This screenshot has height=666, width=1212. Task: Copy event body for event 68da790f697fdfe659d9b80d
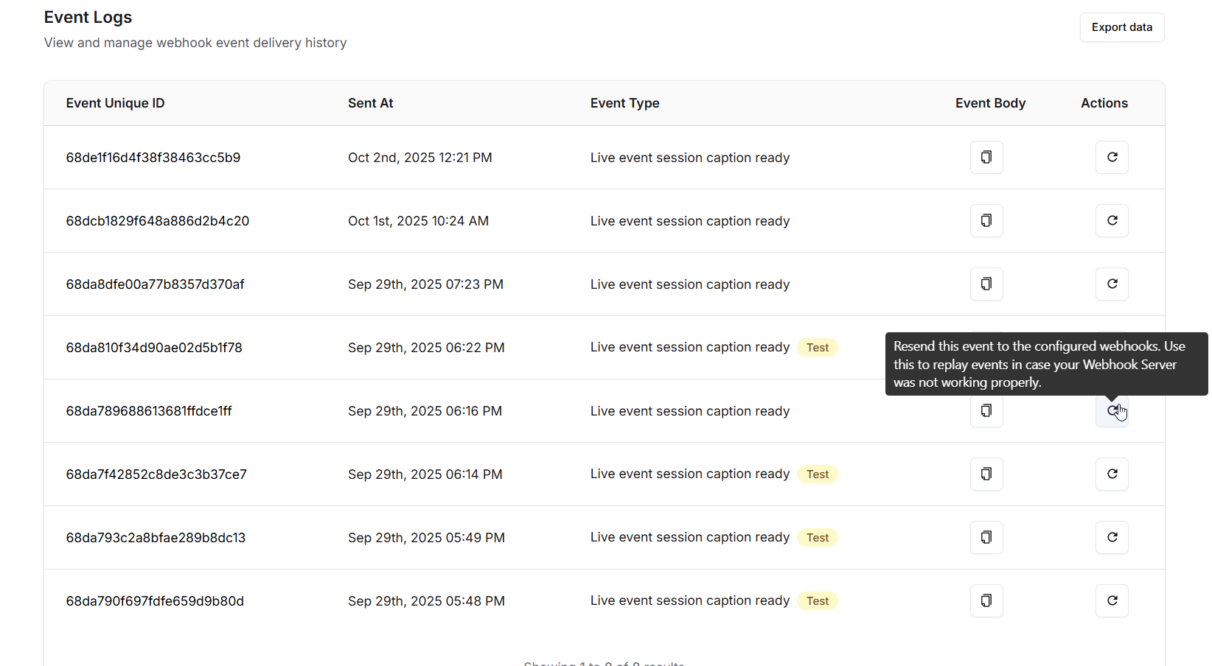(x=986, y=601)
